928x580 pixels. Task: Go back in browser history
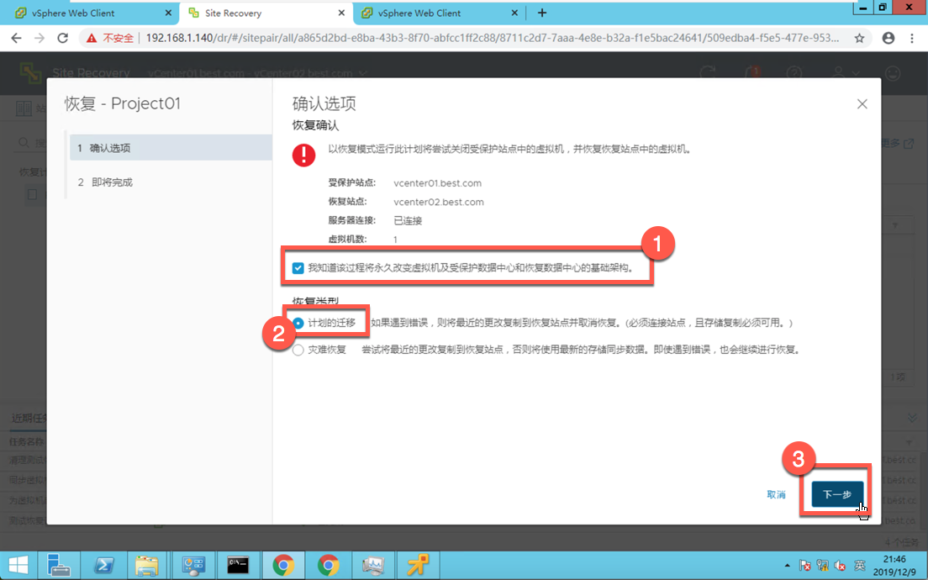coord(16,38)
